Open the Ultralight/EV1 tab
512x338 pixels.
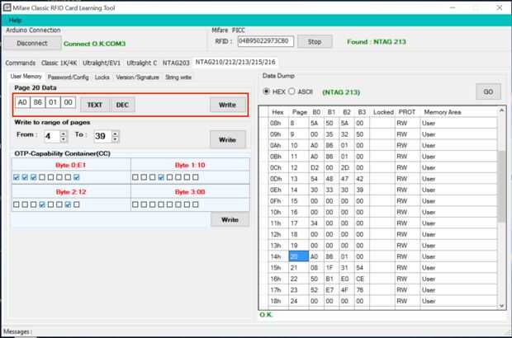102,63
